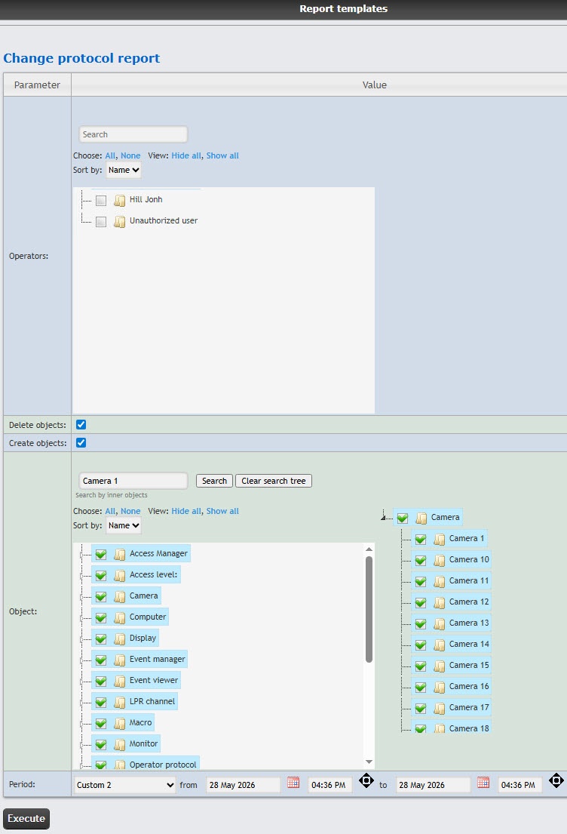Click the folder icon beside Camera 12

tap(439, 602)
